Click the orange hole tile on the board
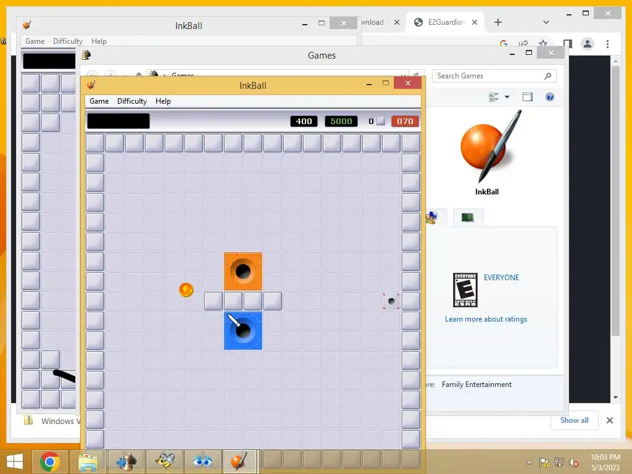The image size is (632, 474). pos(243,272)
